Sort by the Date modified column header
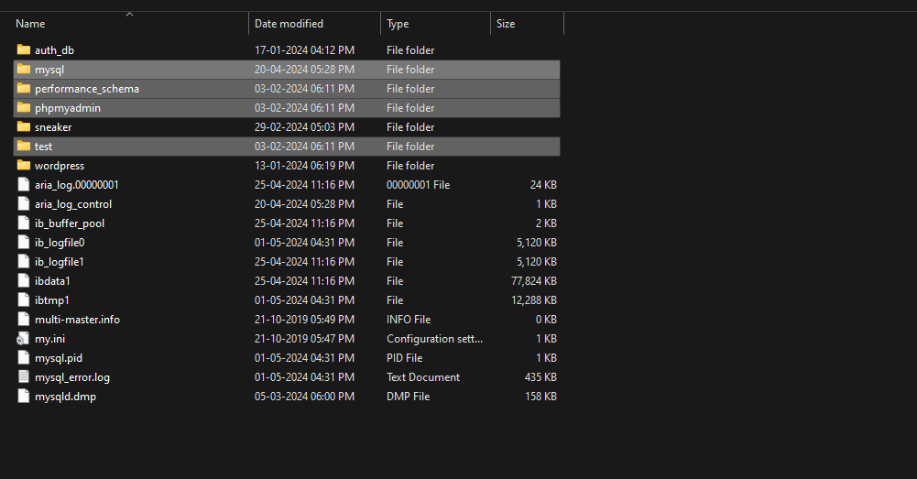 289,24
